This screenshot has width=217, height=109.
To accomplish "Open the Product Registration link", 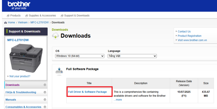I will click(x=189, y=36).
